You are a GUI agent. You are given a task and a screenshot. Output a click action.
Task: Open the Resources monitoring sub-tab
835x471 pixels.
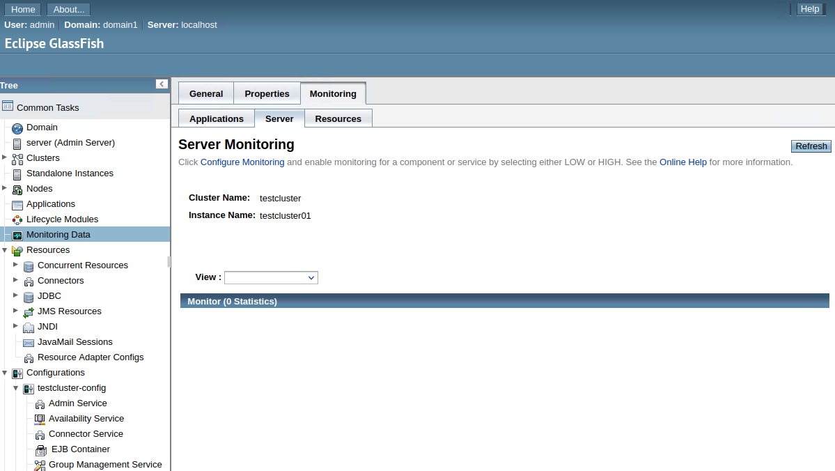[x=338, y=119]
